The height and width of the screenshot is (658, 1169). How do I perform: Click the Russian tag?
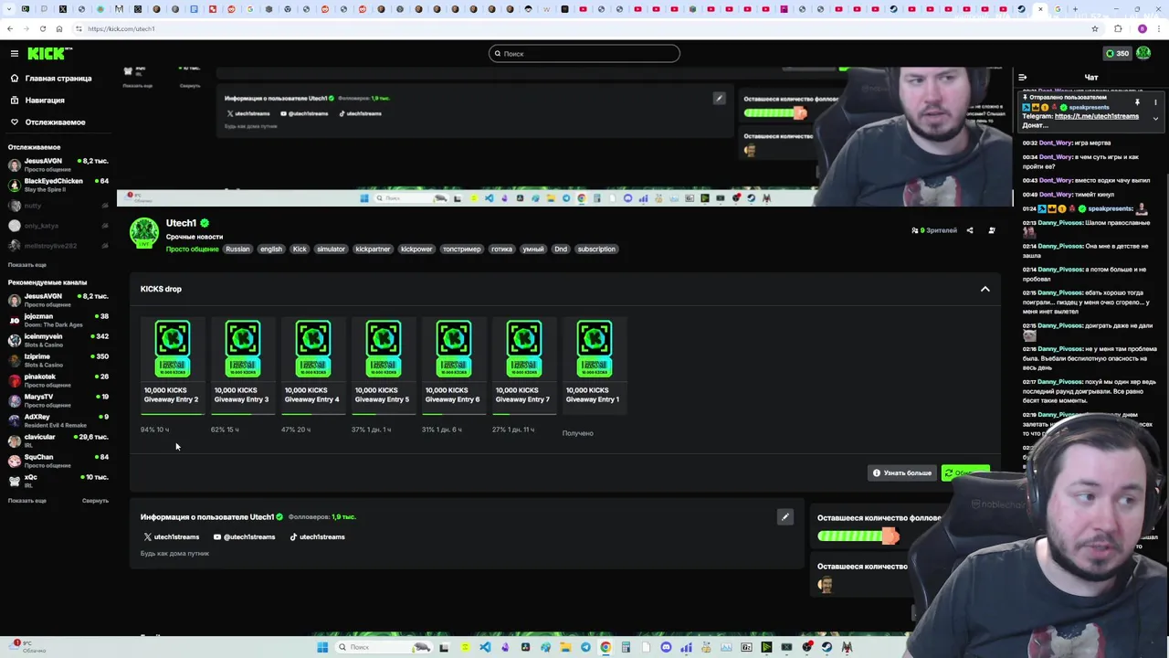pyautogui.click(x=237, y=249)
